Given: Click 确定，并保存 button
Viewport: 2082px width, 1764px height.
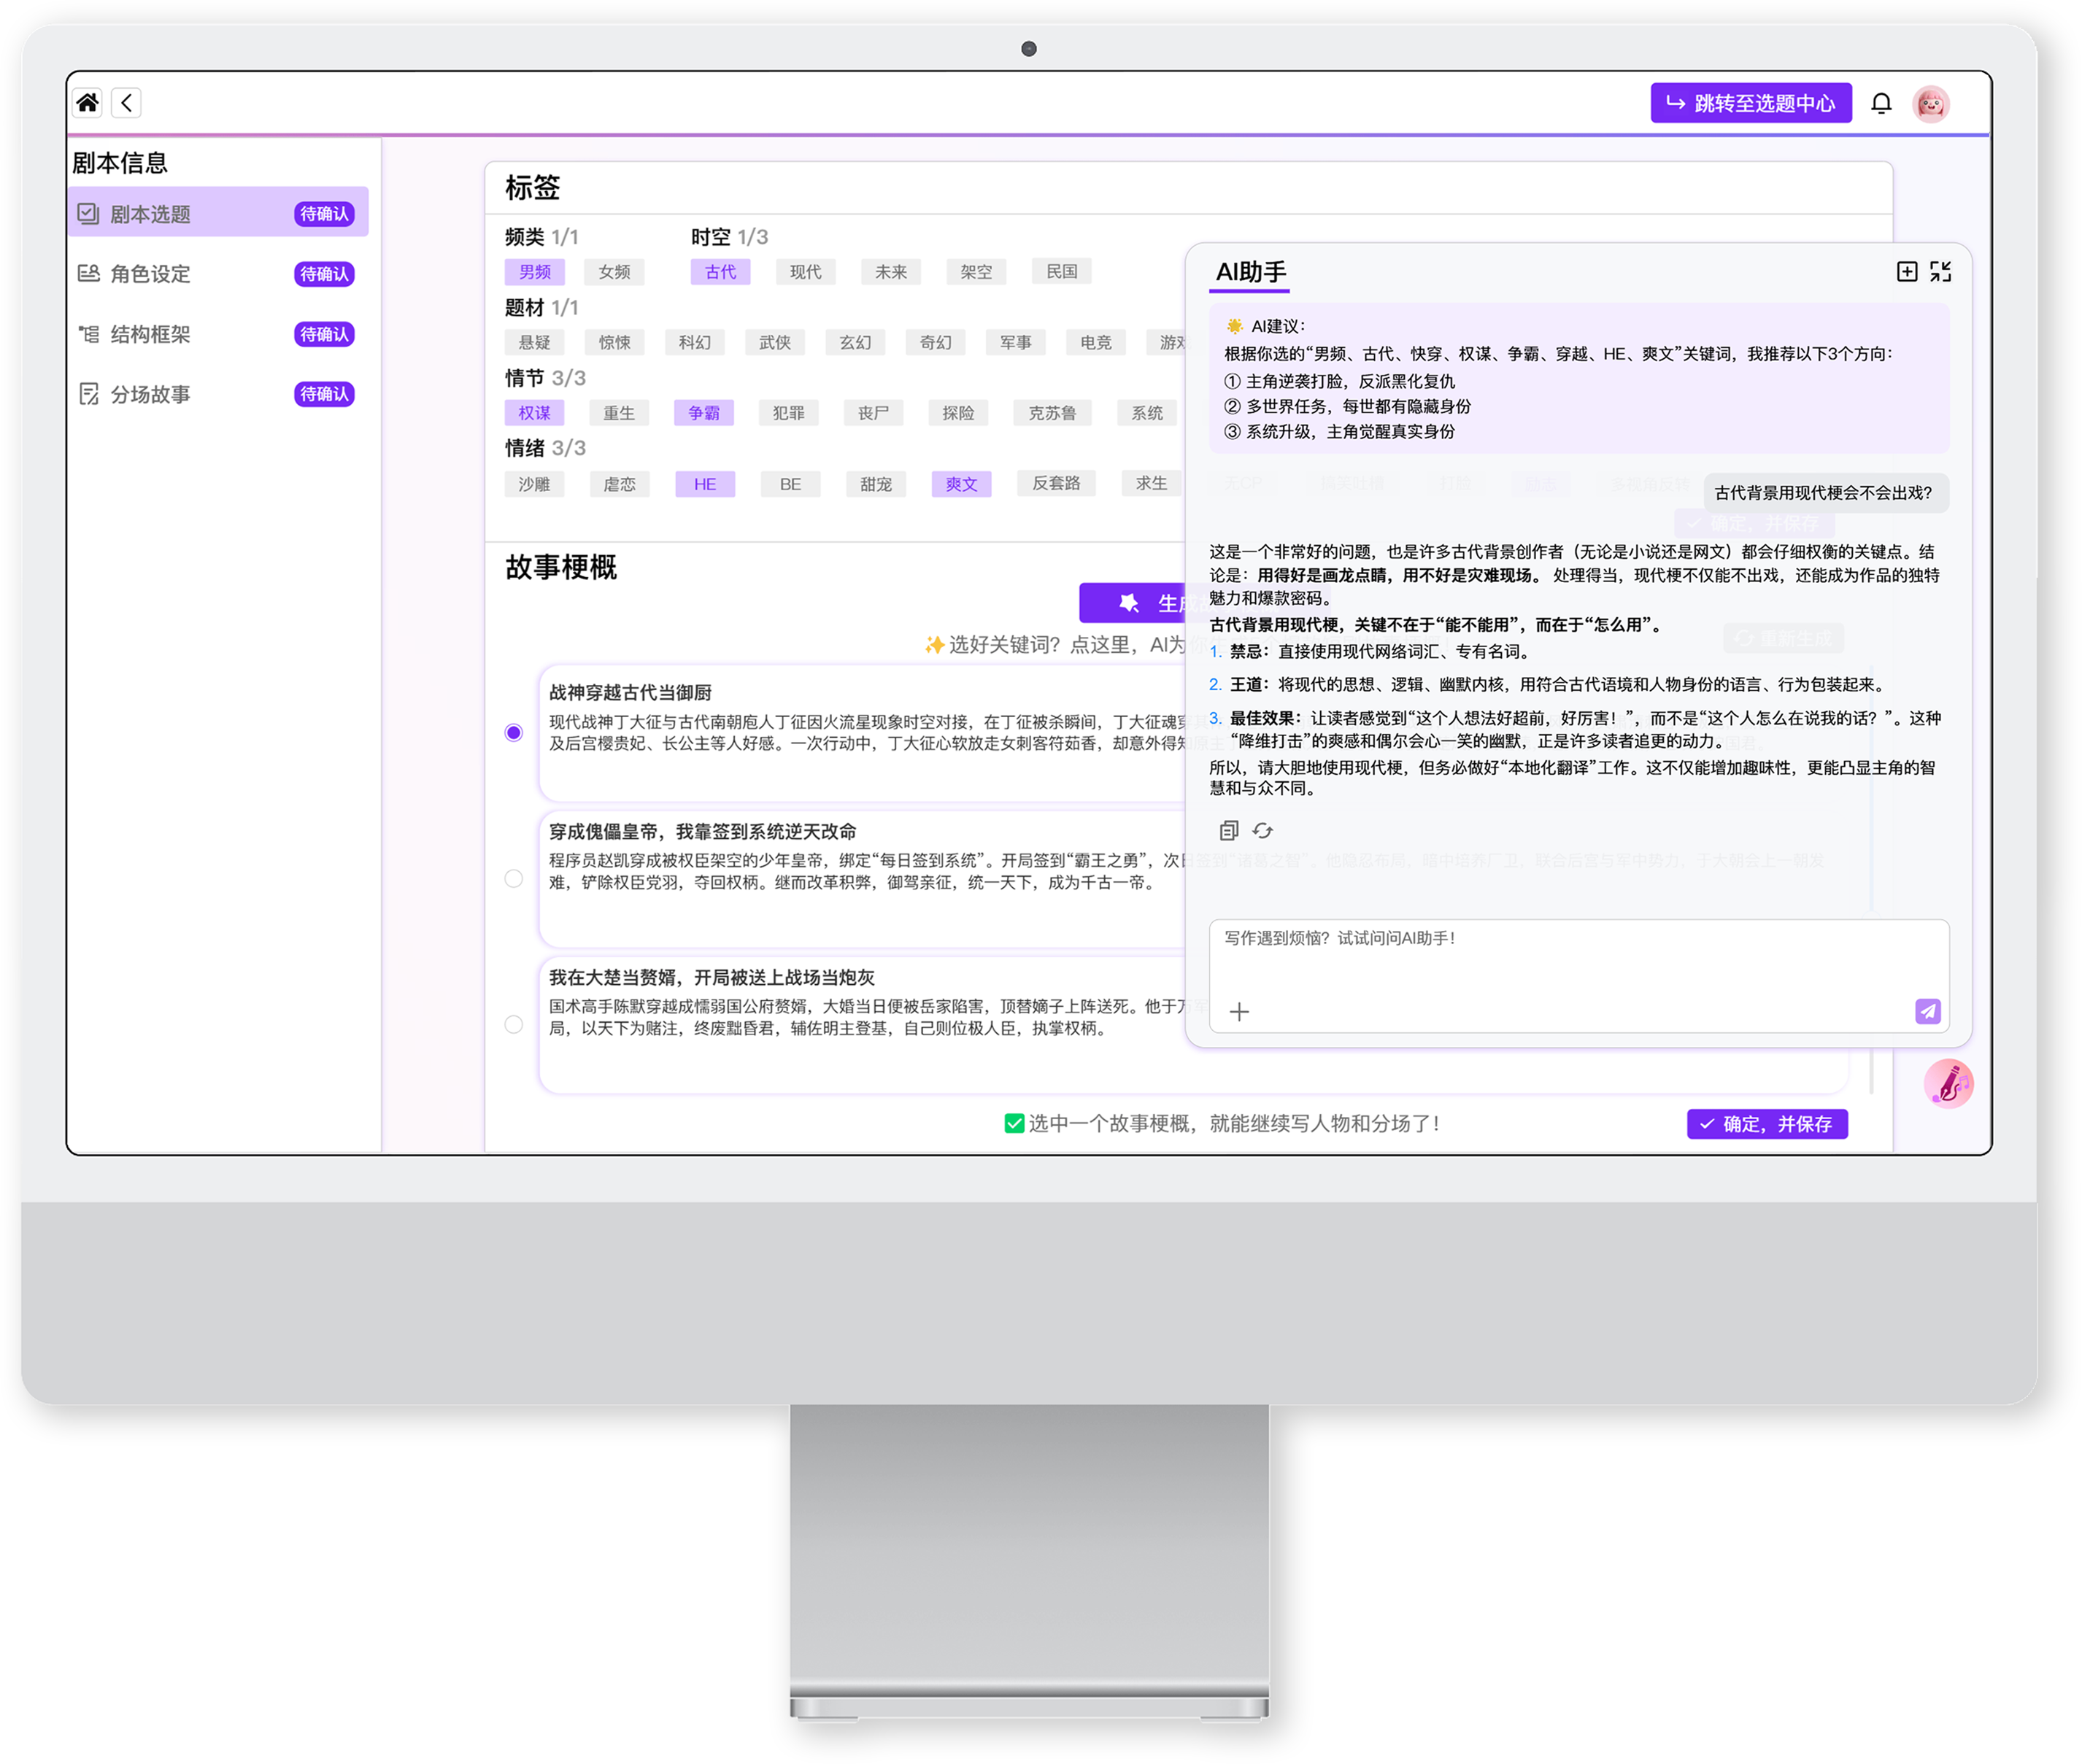Looking at the screenshot, I should tap(1767, 1124).
